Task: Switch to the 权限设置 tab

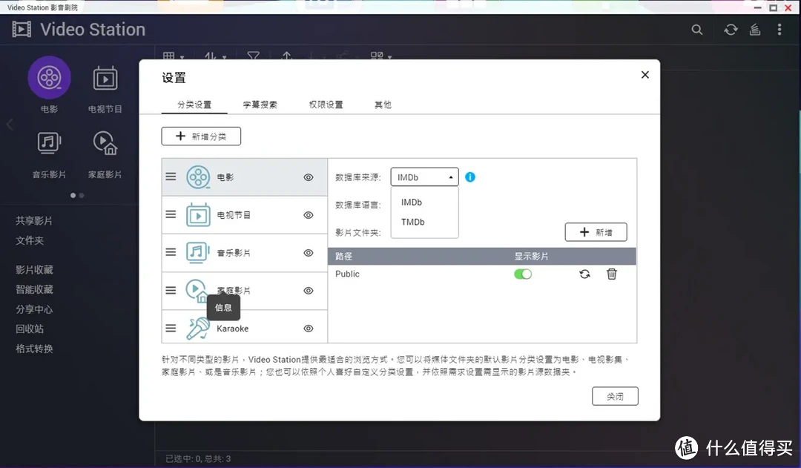Action: tap(326, 105)
